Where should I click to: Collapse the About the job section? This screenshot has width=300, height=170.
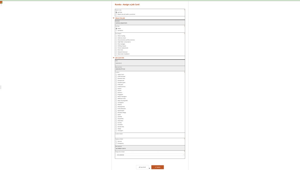(x=114, y=18)
